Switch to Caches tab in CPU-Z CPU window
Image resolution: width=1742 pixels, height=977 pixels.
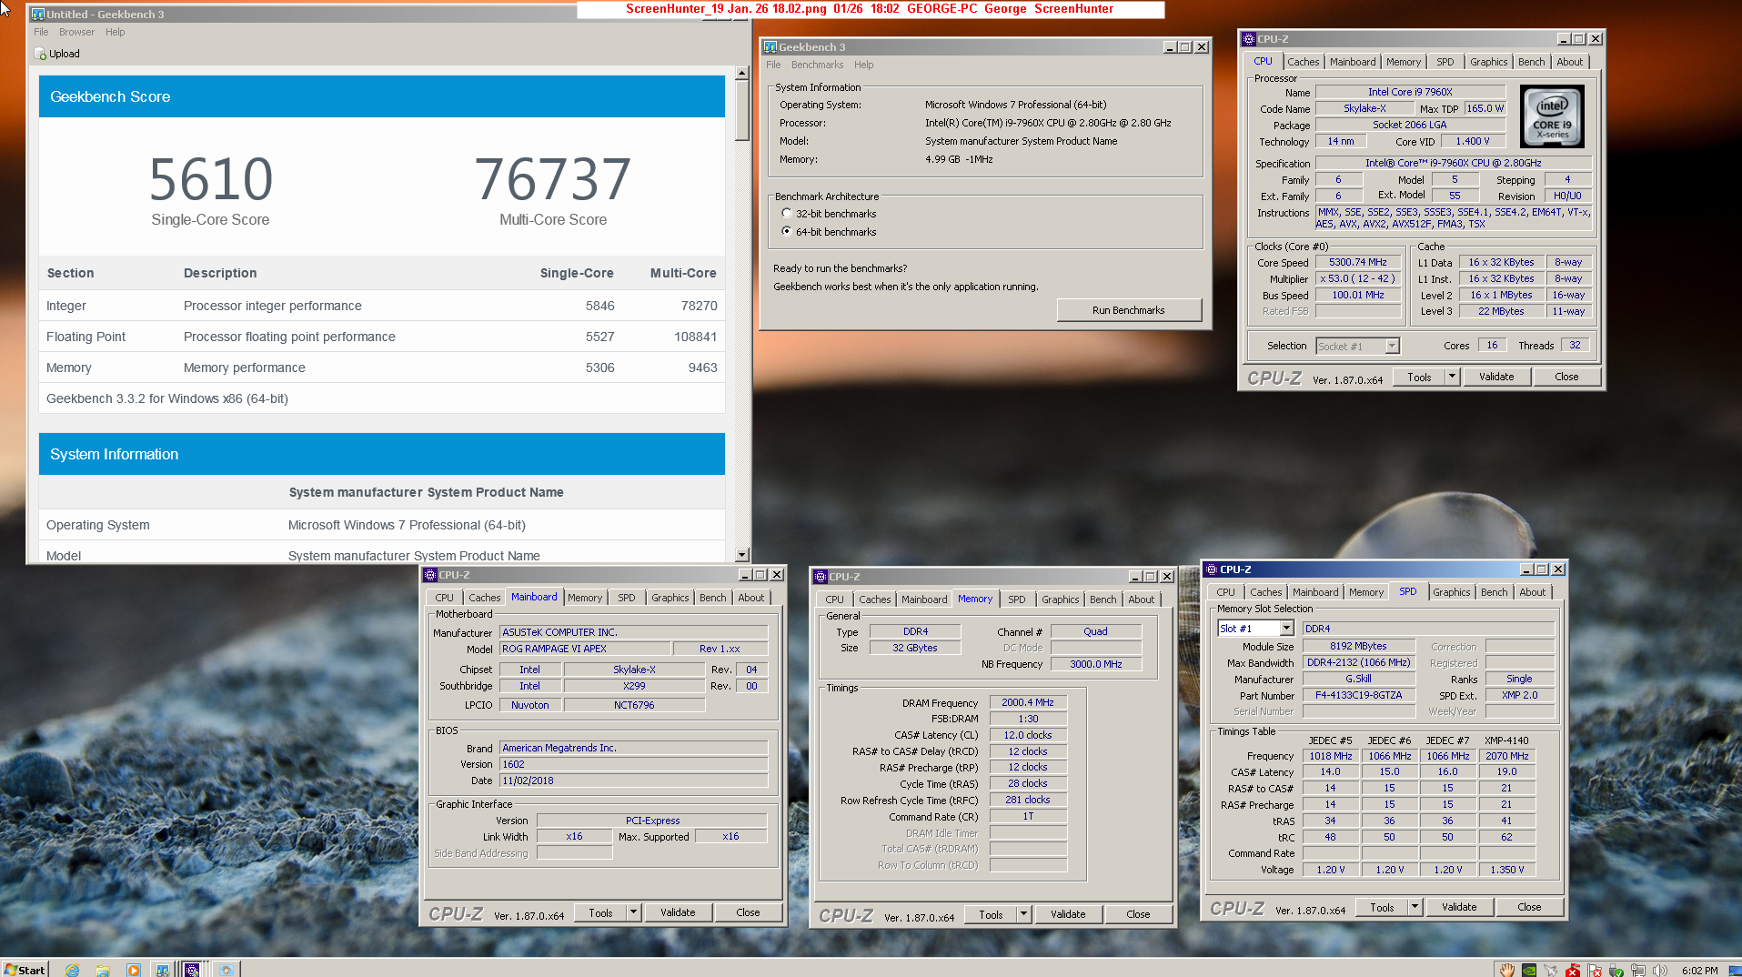(x=1303, y=62)
